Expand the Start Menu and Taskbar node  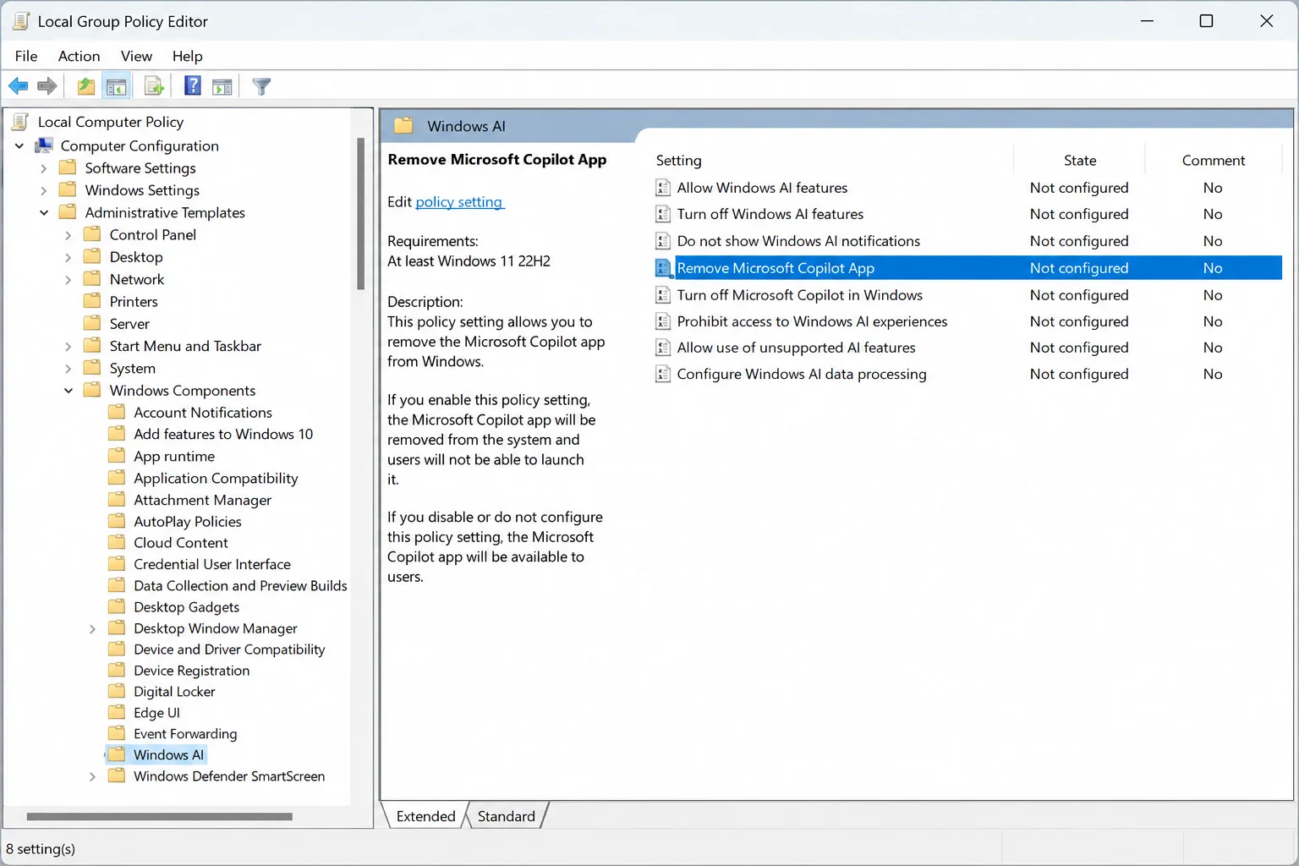(68, 346)
